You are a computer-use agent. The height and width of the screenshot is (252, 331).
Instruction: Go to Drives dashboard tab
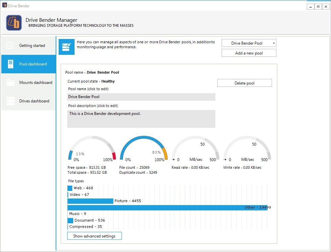click(x=29, y=101)
